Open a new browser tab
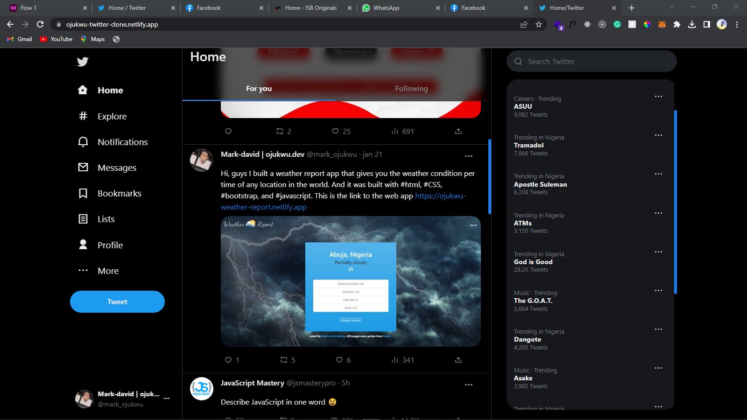The width and height of the screenshot is (747, 420). coord(632,8)
